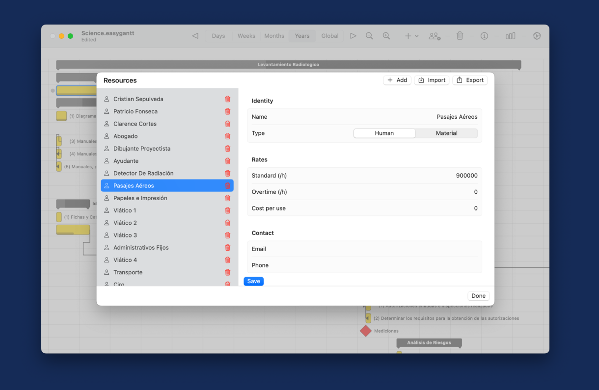Viewport: 599px width, 390px height.
Task: Set resource type to Material
Action: pyautogui.click(x=446, y=133)
